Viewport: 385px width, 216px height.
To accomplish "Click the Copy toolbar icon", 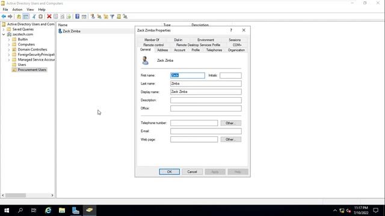I will tap(40, 16).
